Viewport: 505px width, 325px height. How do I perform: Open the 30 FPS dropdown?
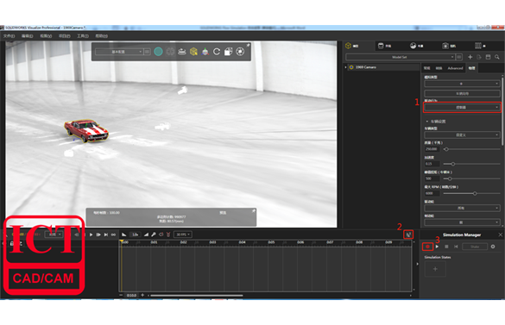183,234
